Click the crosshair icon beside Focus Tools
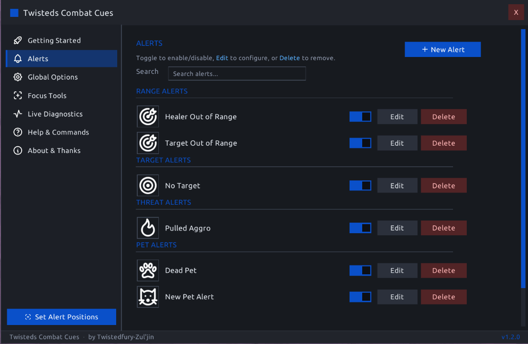528x344 pixels. pyautogui.click(x=18, y=95)
